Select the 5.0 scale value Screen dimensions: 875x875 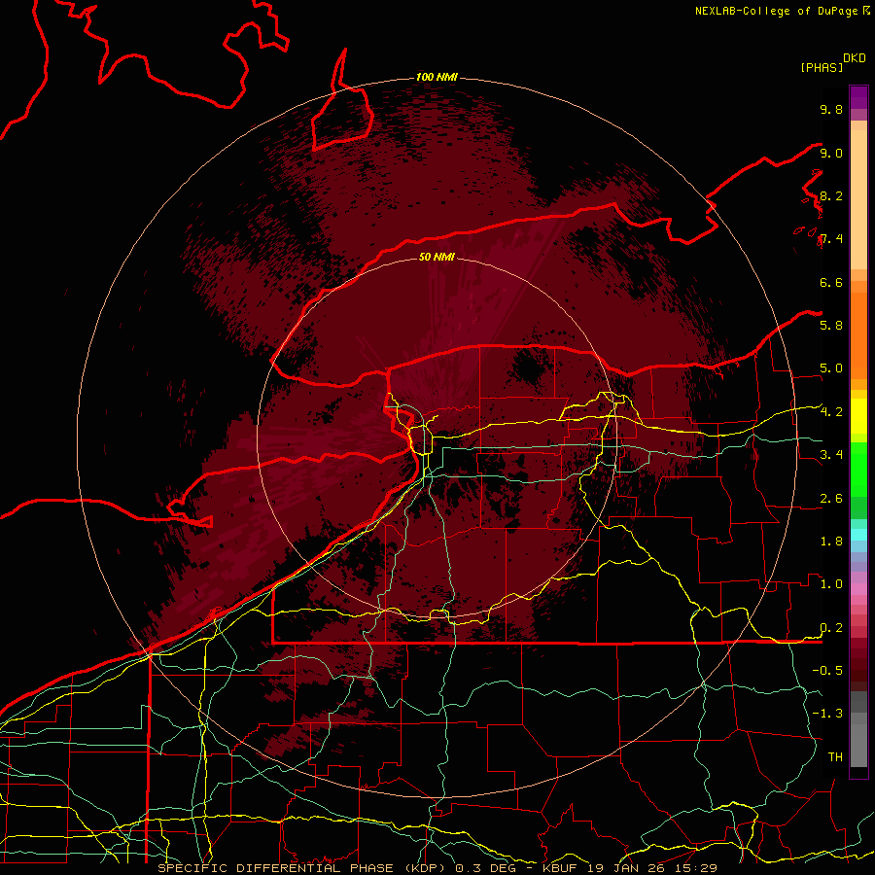tap(831, 368)
